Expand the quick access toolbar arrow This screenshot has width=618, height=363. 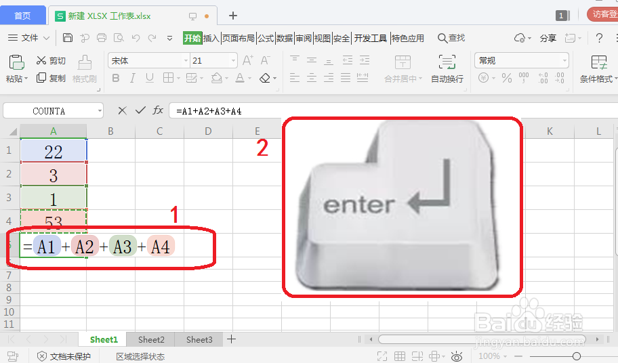[x=169, y=38]
